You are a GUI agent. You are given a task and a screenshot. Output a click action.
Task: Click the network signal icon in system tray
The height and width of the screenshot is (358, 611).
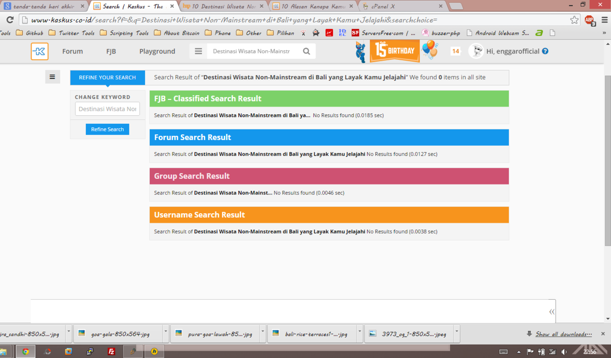pyautogui.click(x=553, y=352)
